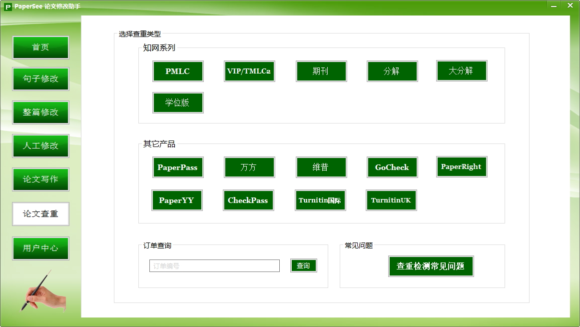Open CheckPass product
The image size is (580, 327).
[x=248, y=200]
